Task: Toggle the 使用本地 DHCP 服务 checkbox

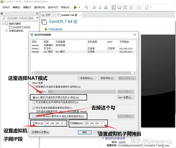Action: 34,116
